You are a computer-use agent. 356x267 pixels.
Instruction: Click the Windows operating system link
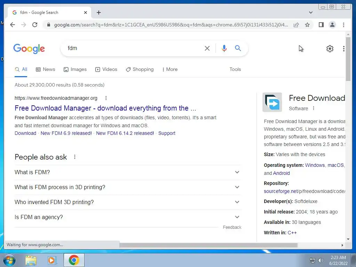315,165
